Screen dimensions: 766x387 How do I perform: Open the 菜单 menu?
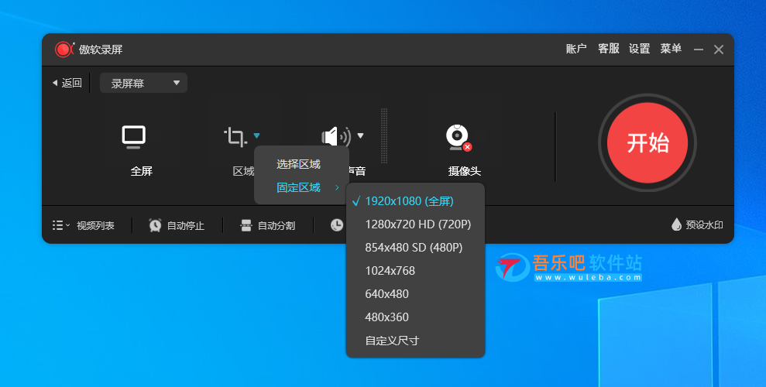671,49
